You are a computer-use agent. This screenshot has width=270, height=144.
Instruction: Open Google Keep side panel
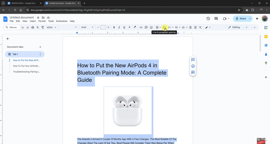pyautogui.click(x=266, y=37)
